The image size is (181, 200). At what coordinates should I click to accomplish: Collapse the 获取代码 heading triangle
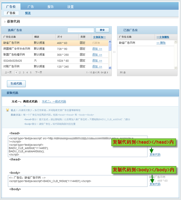pyautogui.click(x=5, y=22)
